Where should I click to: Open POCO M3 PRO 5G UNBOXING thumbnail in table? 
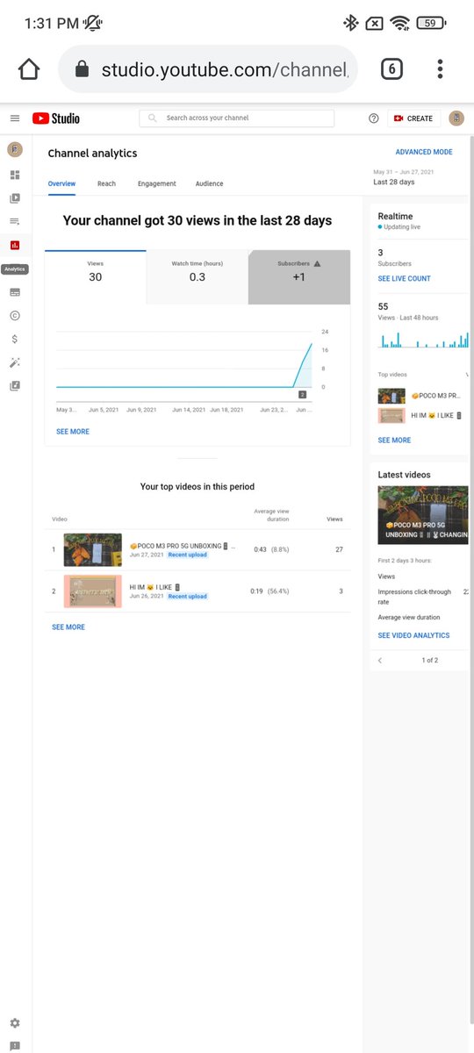93,550
